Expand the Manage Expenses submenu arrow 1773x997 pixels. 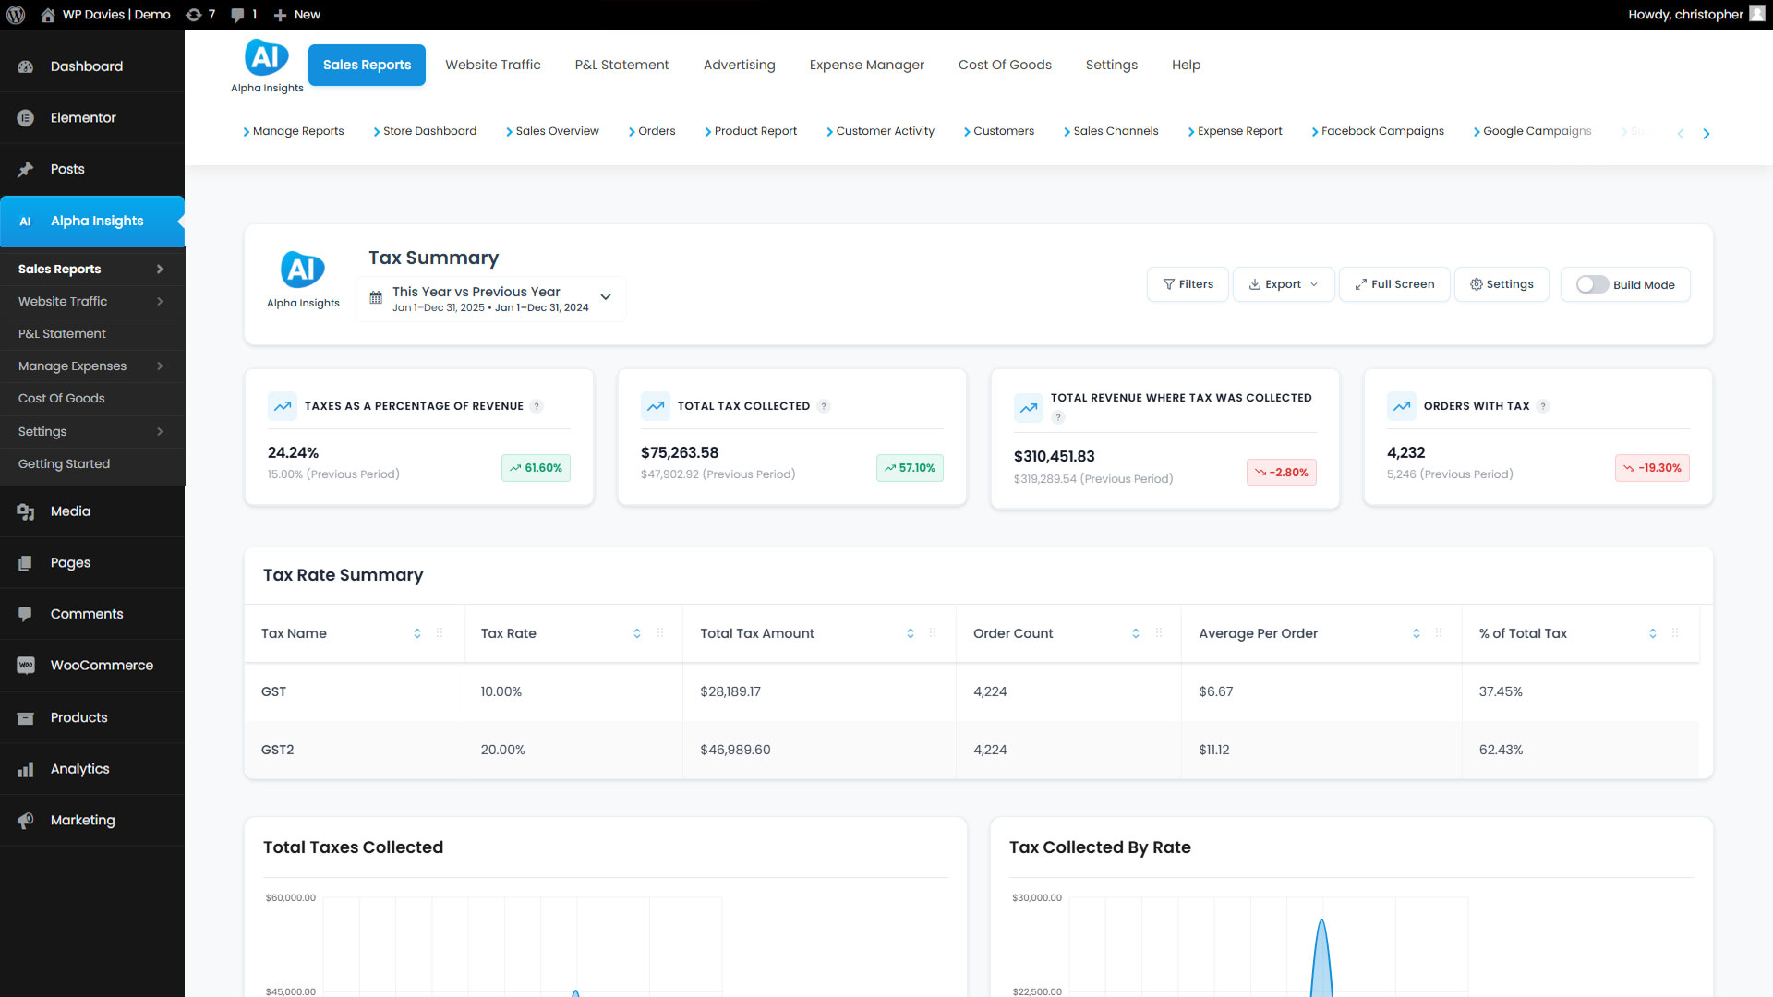point(160,366)
